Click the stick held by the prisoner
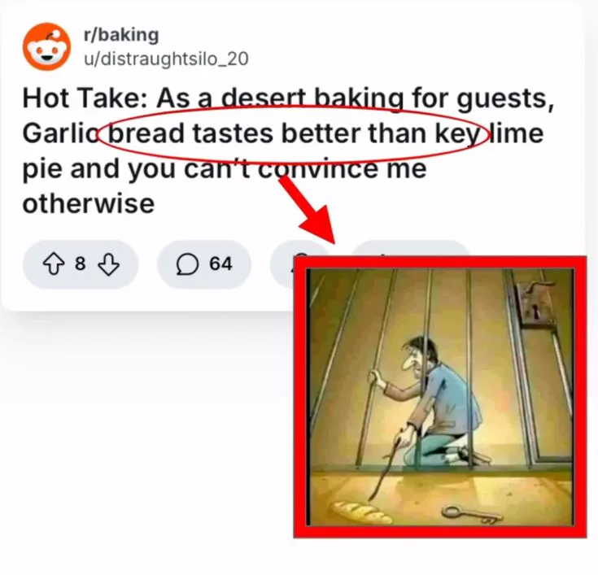The height and width of the screenshot is (575, 598). [384, 469]
